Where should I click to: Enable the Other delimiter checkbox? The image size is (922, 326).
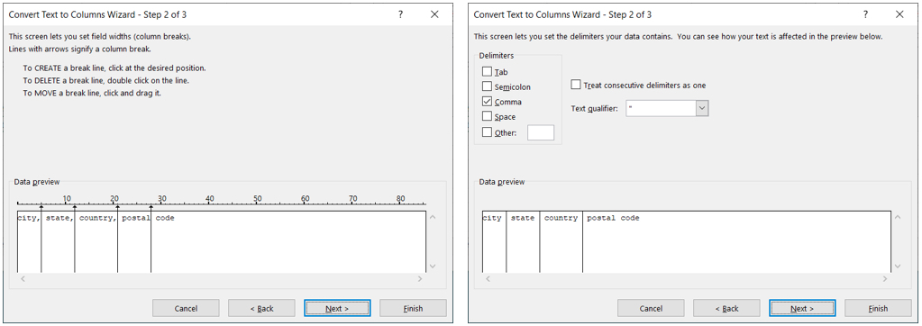click(487, 132)
